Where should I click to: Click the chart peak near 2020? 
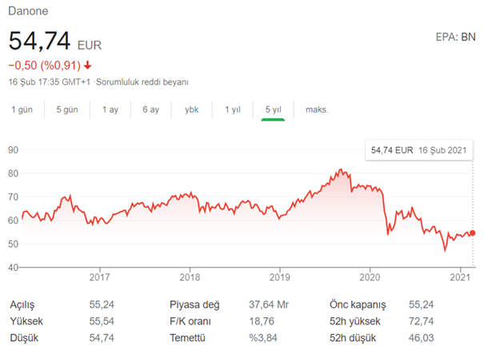(x=341, y=169)
